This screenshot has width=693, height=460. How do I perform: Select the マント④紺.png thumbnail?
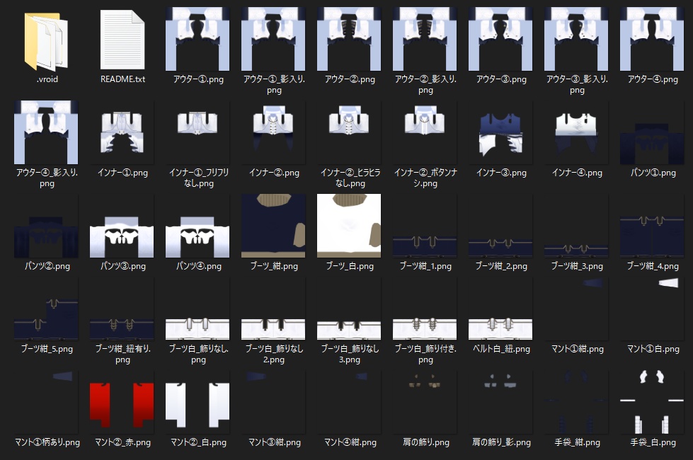click(349, 402)
